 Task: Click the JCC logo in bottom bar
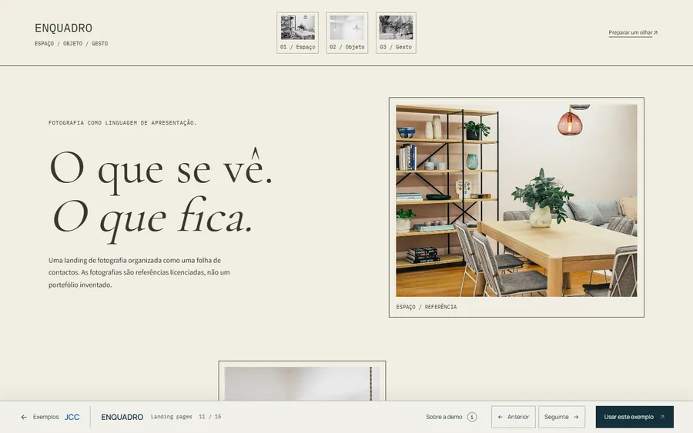tap(72, 417)
